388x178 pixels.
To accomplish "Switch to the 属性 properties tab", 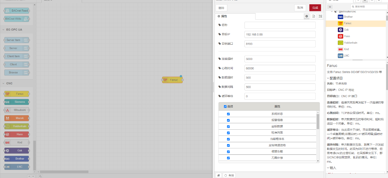I will pyautogui.click(x=235, y=16).
